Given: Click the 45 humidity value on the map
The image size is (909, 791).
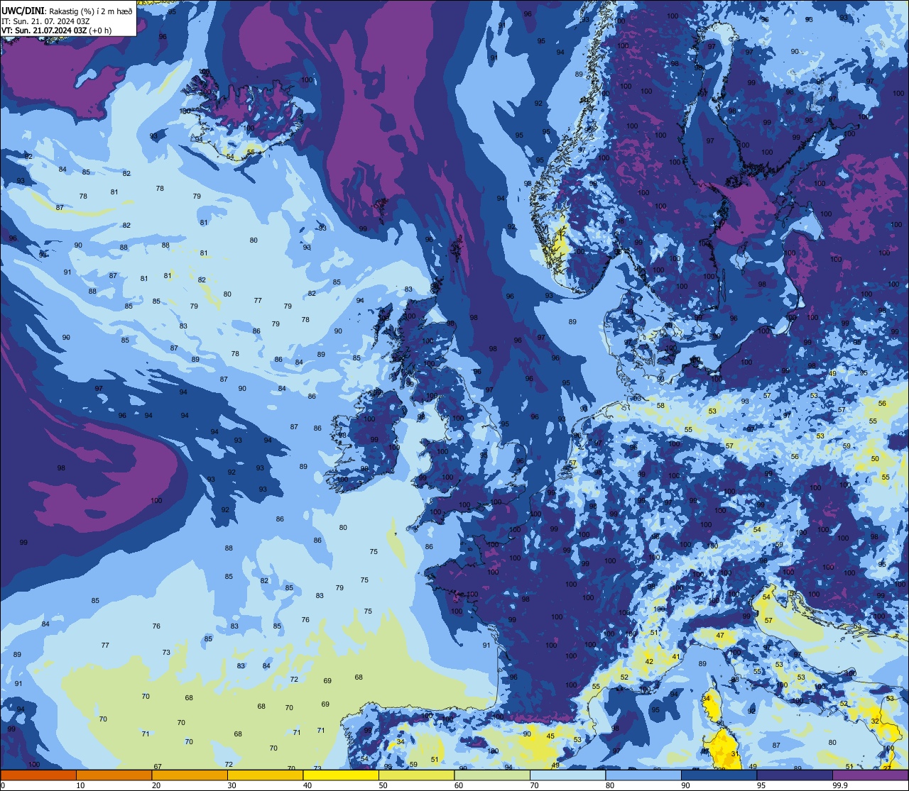Looking at the screenshot, I should click(x=550, y=736).
